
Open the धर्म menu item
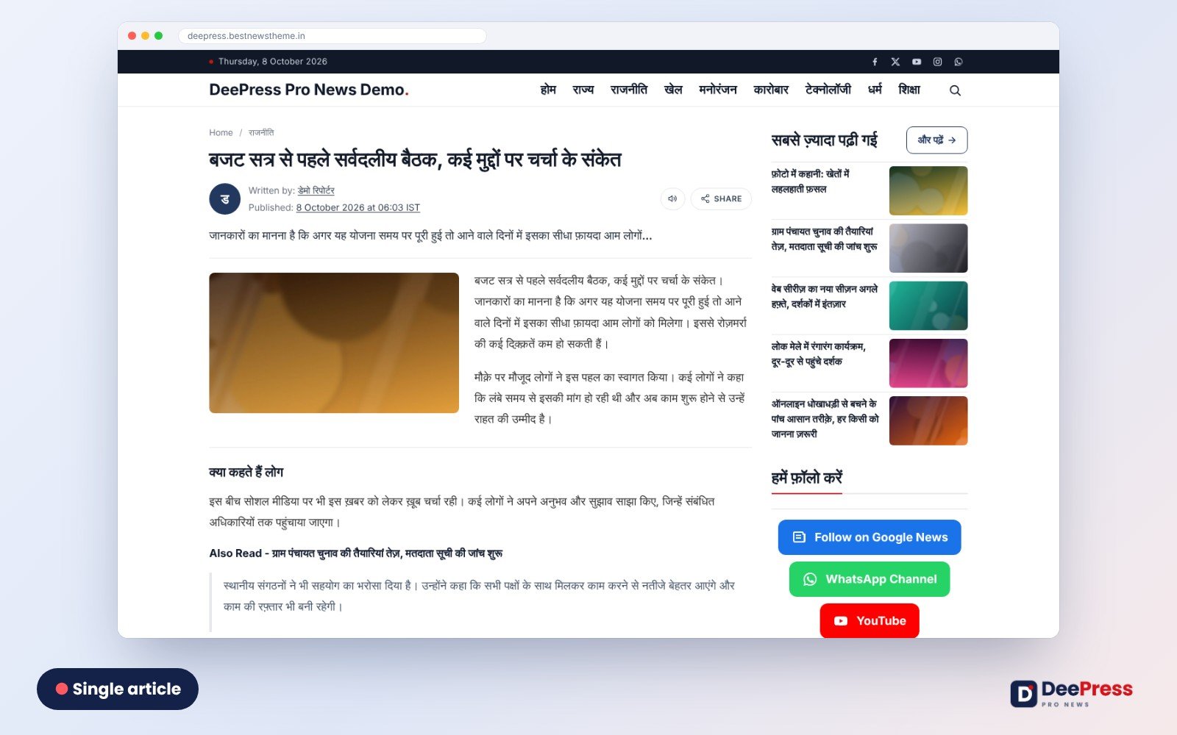875,90
